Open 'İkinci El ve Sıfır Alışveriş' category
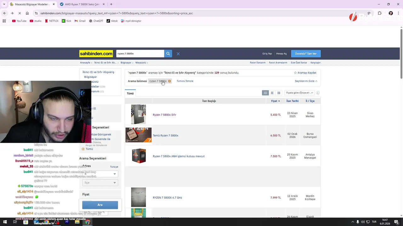403x226 pixels. pos(98,72)
